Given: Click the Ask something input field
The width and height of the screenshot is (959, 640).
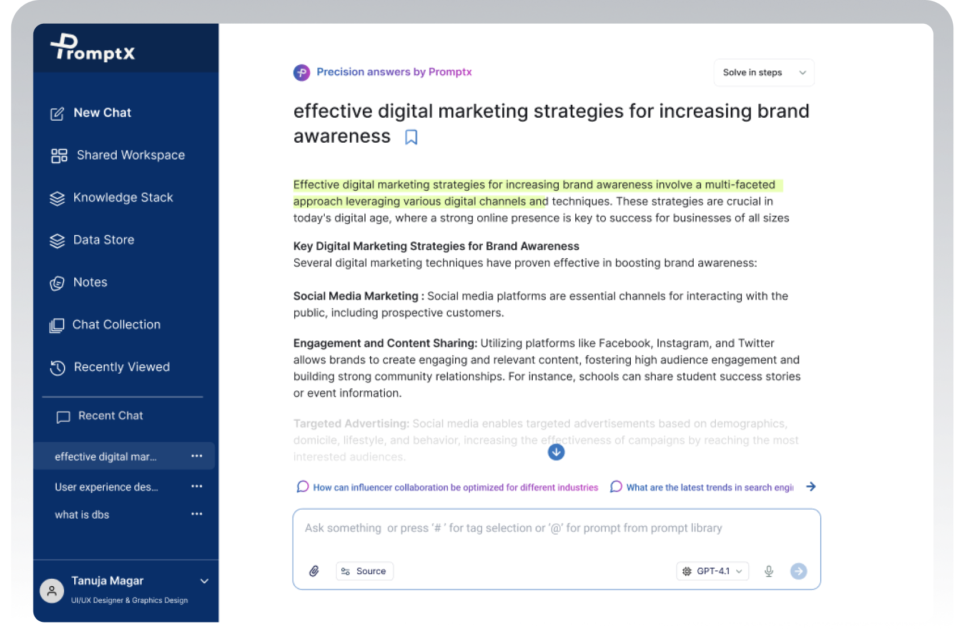Looking at the screenshot, I should pyautogui.click(x=557, y=528).
